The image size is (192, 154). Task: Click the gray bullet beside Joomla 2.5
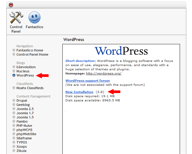point(14,109)
